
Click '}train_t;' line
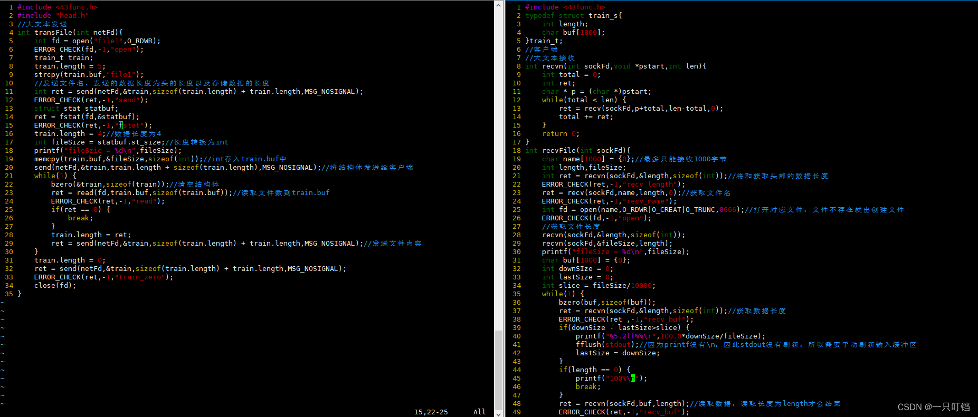click(544, 41)
